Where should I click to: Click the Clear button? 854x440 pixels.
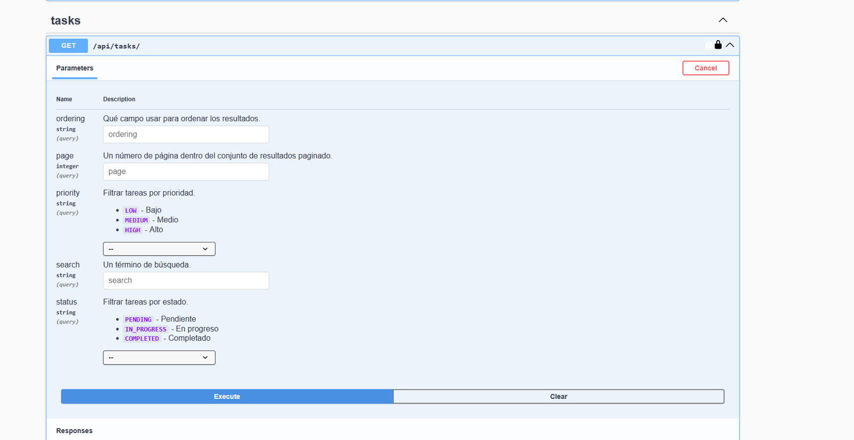point(558,397)
